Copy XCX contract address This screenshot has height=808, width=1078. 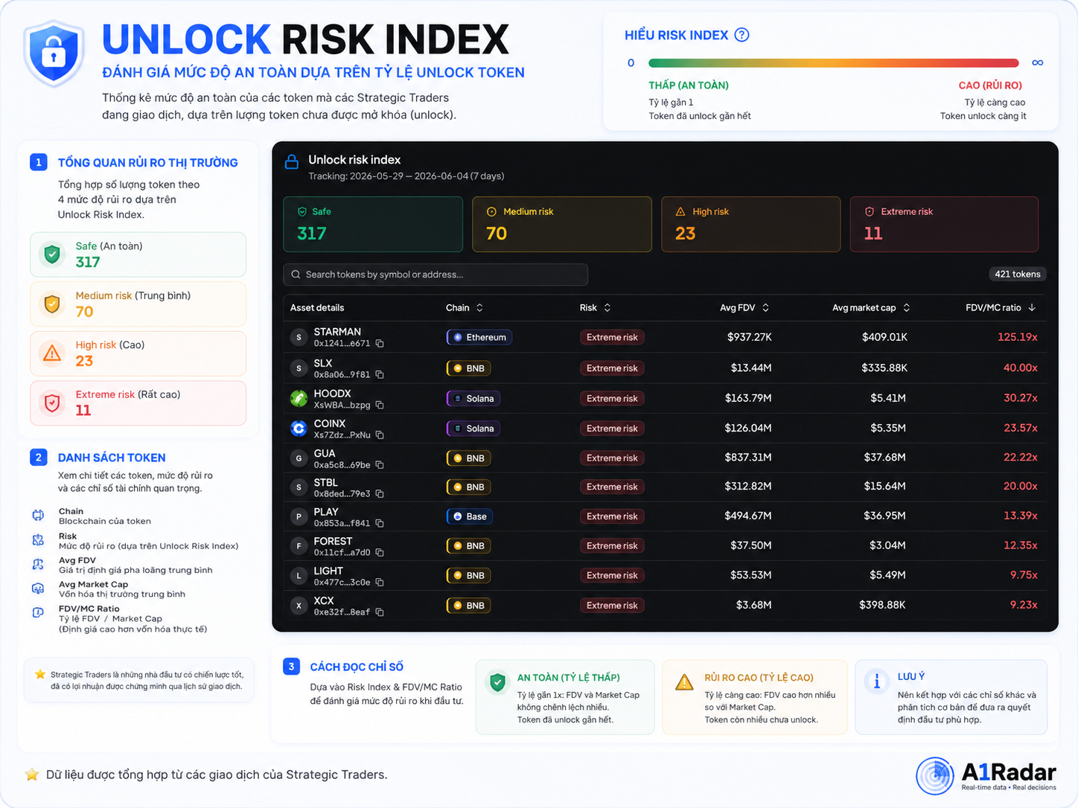(380, 612)
